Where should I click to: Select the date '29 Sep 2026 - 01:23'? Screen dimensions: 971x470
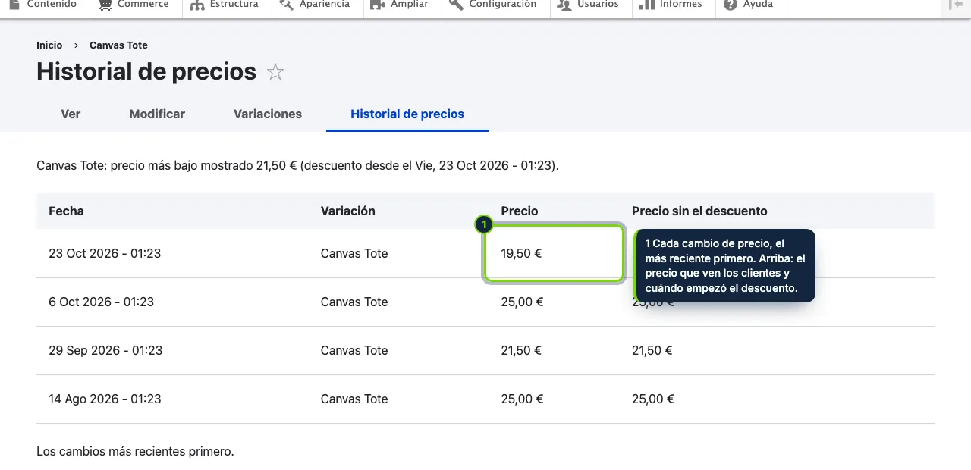click(x=105, y=350)
